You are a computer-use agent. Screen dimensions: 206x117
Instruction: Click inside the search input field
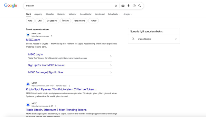point(70,6)
